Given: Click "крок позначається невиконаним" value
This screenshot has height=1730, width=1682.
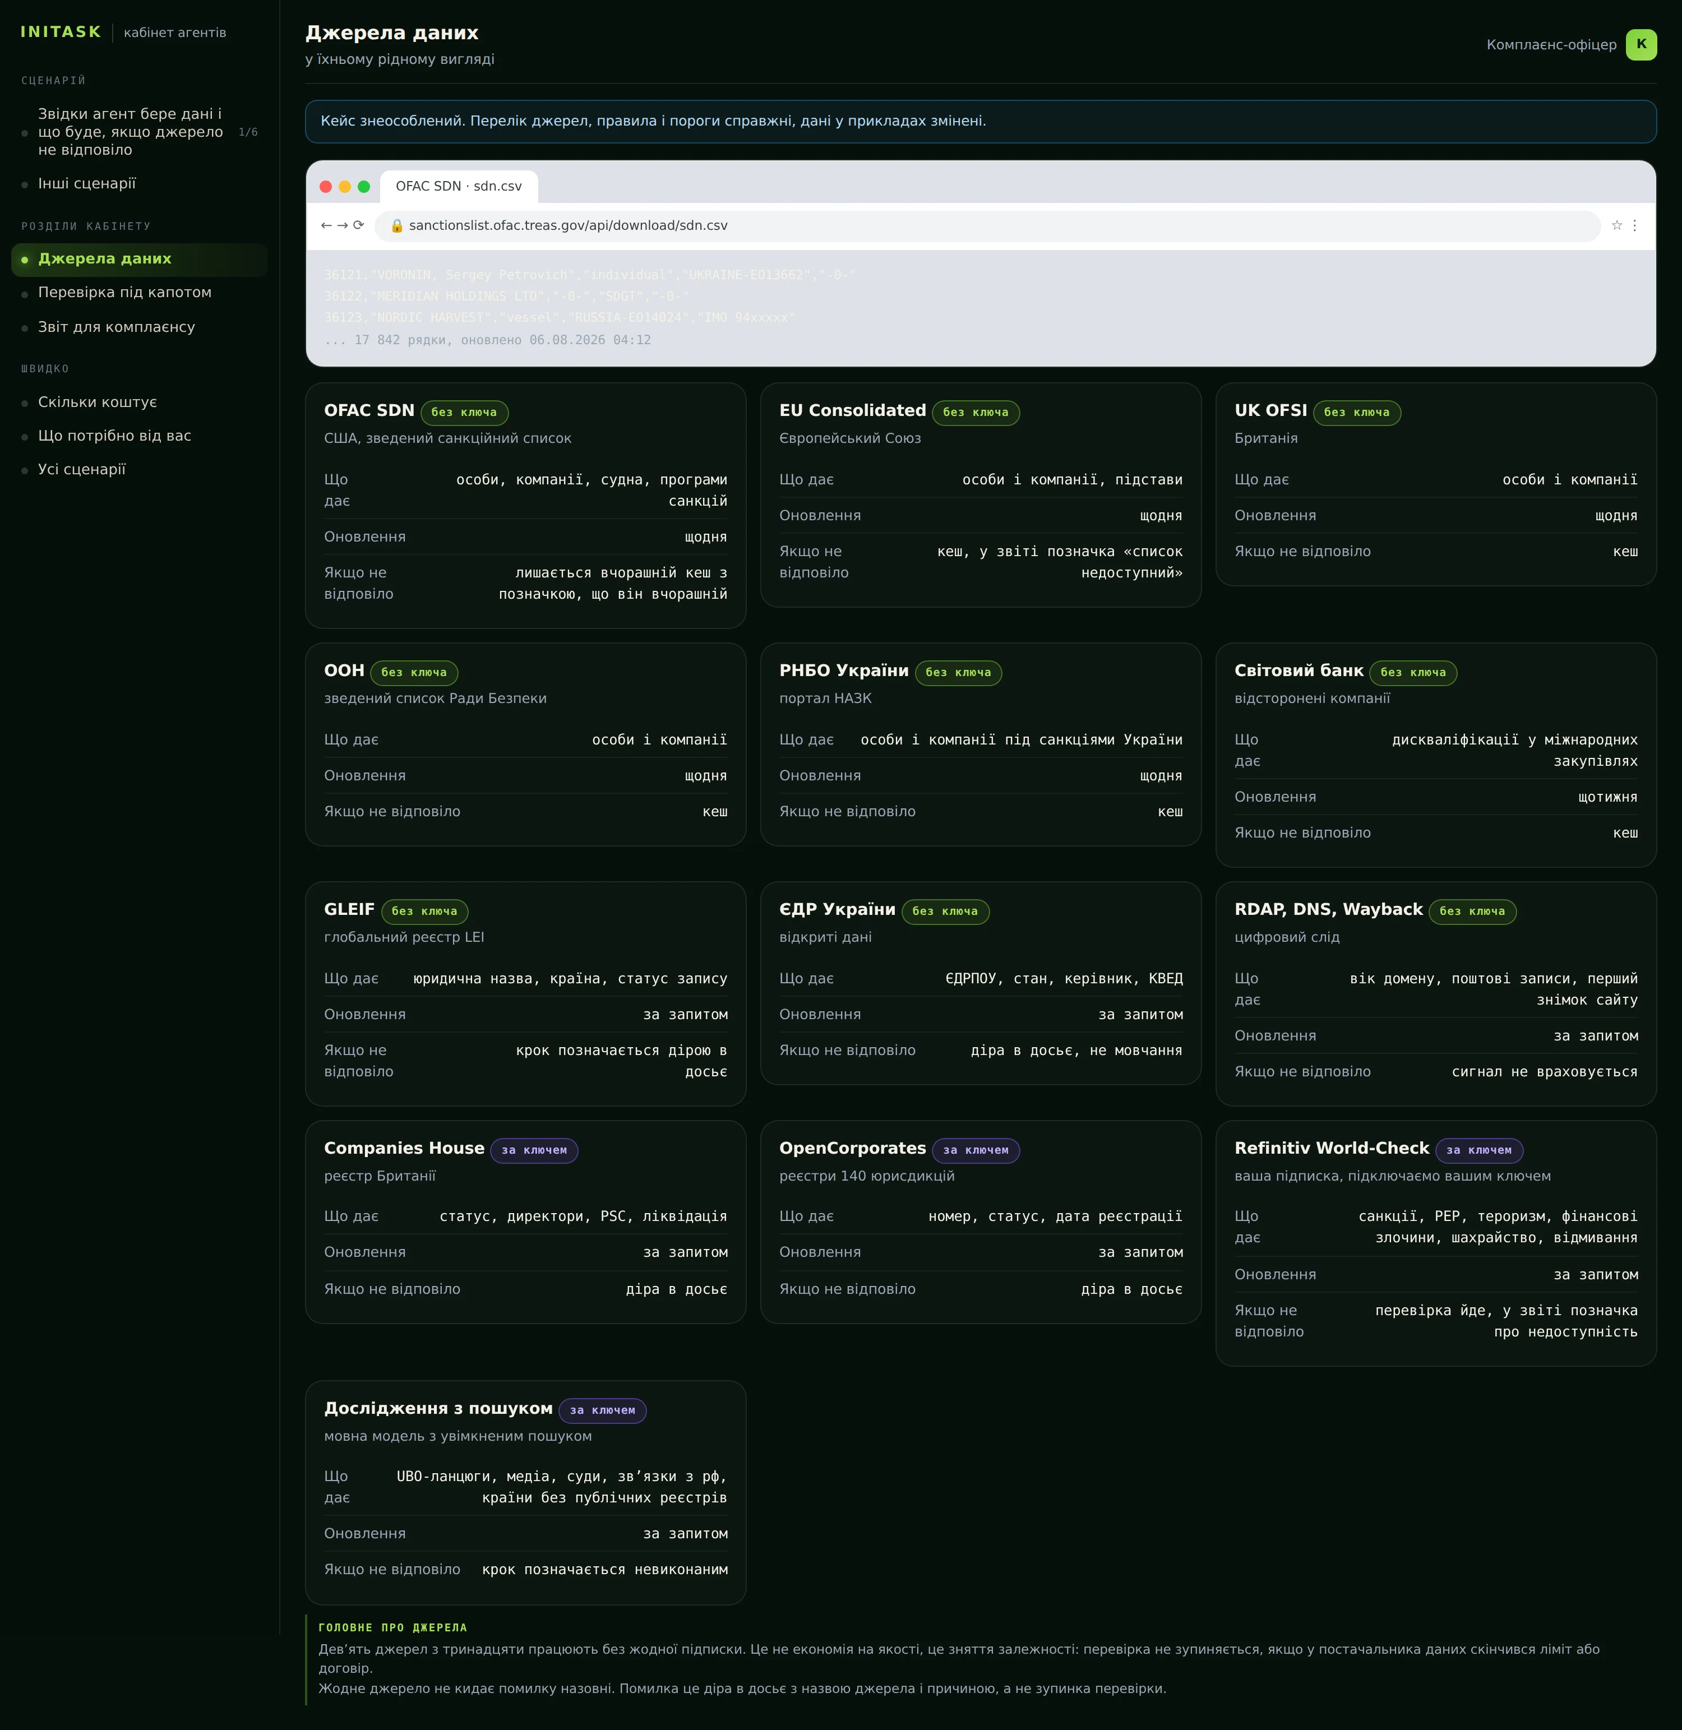Looking at the screenshot, I should (605, 1569).
